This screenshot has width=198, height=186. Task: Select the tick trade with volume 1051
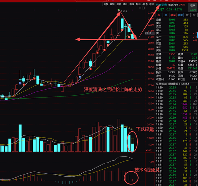tap(184, 115)
